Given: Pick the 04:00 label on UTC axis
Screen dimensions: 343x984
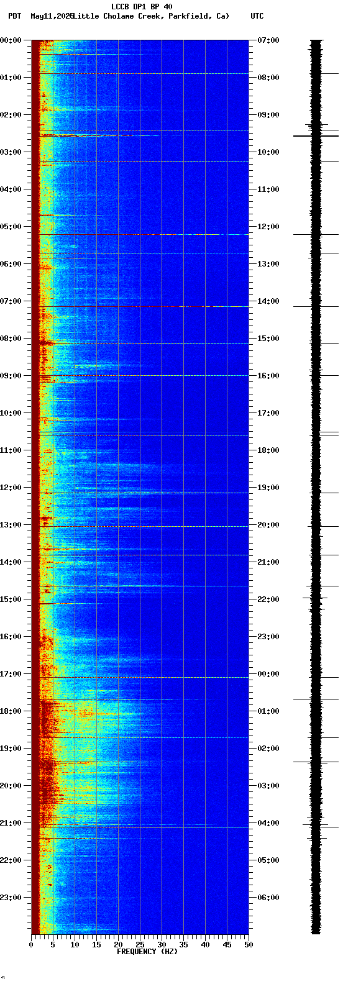Looking at the screenshot, I should [268, 823].
